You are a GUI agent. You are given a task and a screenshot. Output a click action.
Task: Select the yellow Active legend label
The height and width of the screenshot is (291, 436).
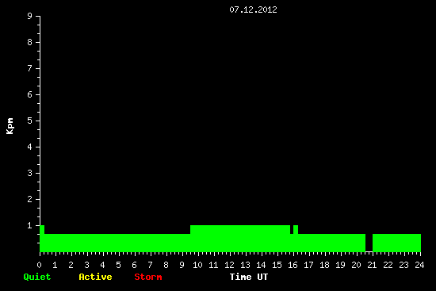coord(95,277)
